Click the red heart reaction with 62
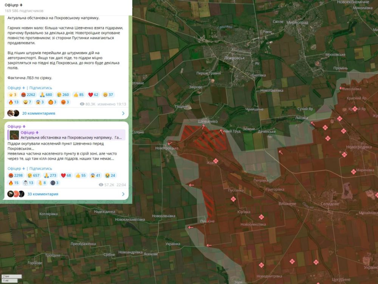 tap(93, 95)
